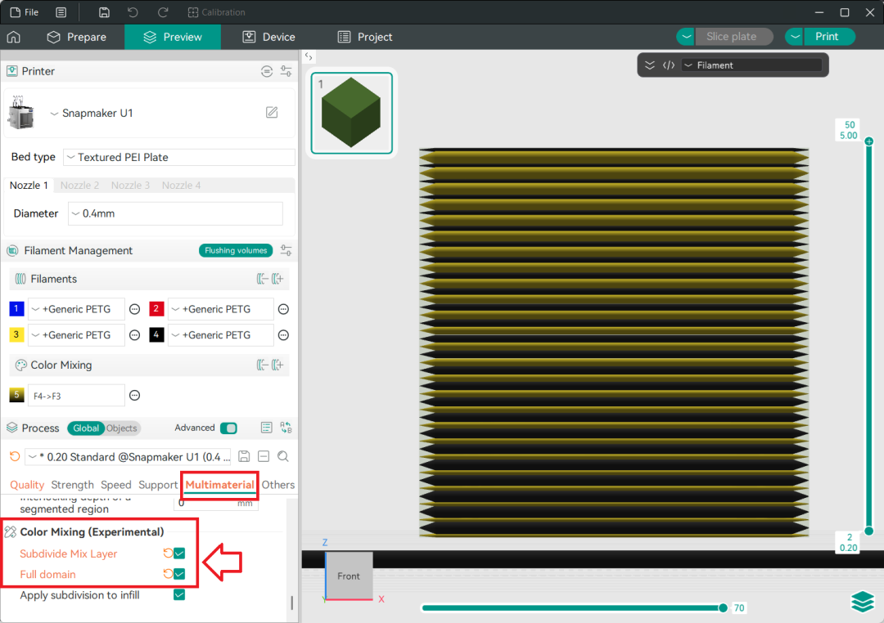Switch to the Device tab
The width and height of the screenshot is (884, 623).
click(x=269, y=37)
